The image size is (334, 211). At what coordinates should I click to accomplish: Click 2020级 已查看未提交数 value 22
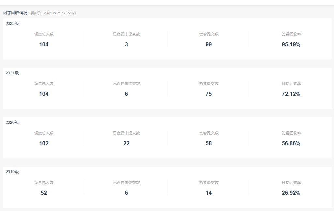[x=126, y=143]
